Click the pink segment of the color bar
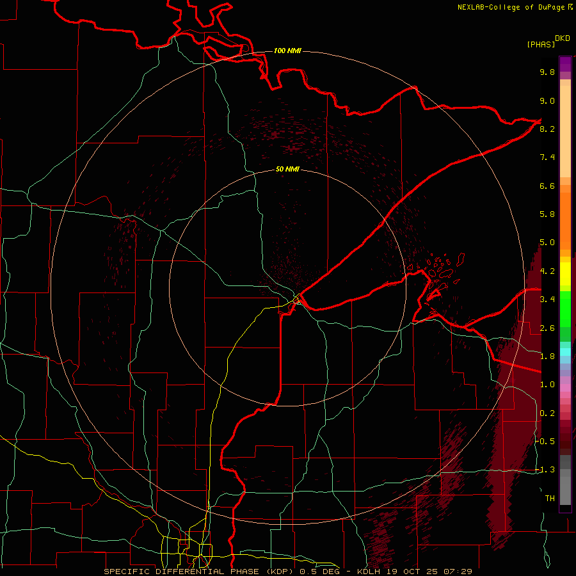The image size is (576, 576). point(565,388)
